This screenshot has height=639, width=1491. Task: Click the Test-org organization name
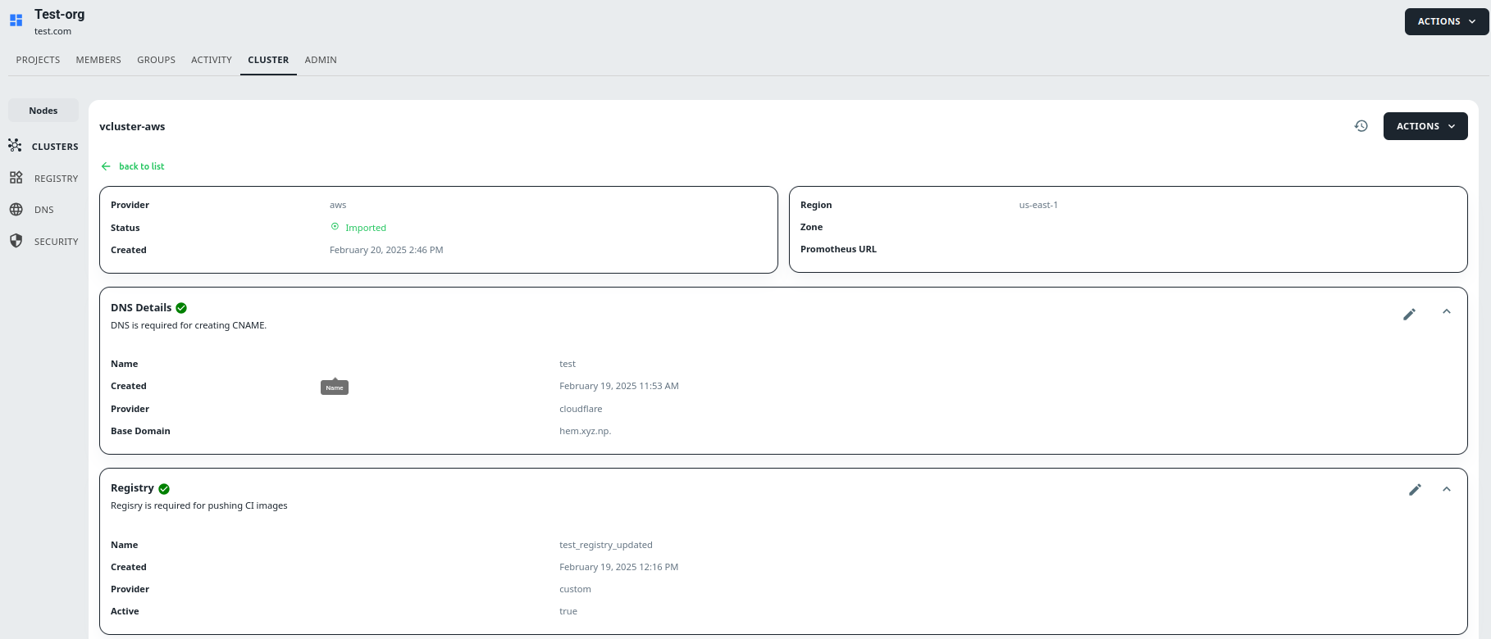point(59,14)
